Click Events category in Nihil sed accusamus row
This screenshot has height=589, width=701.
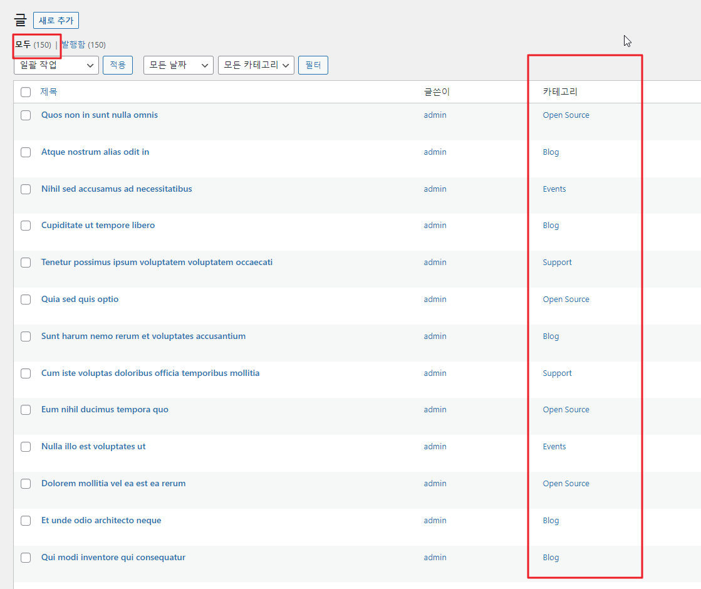pos(554,189)
